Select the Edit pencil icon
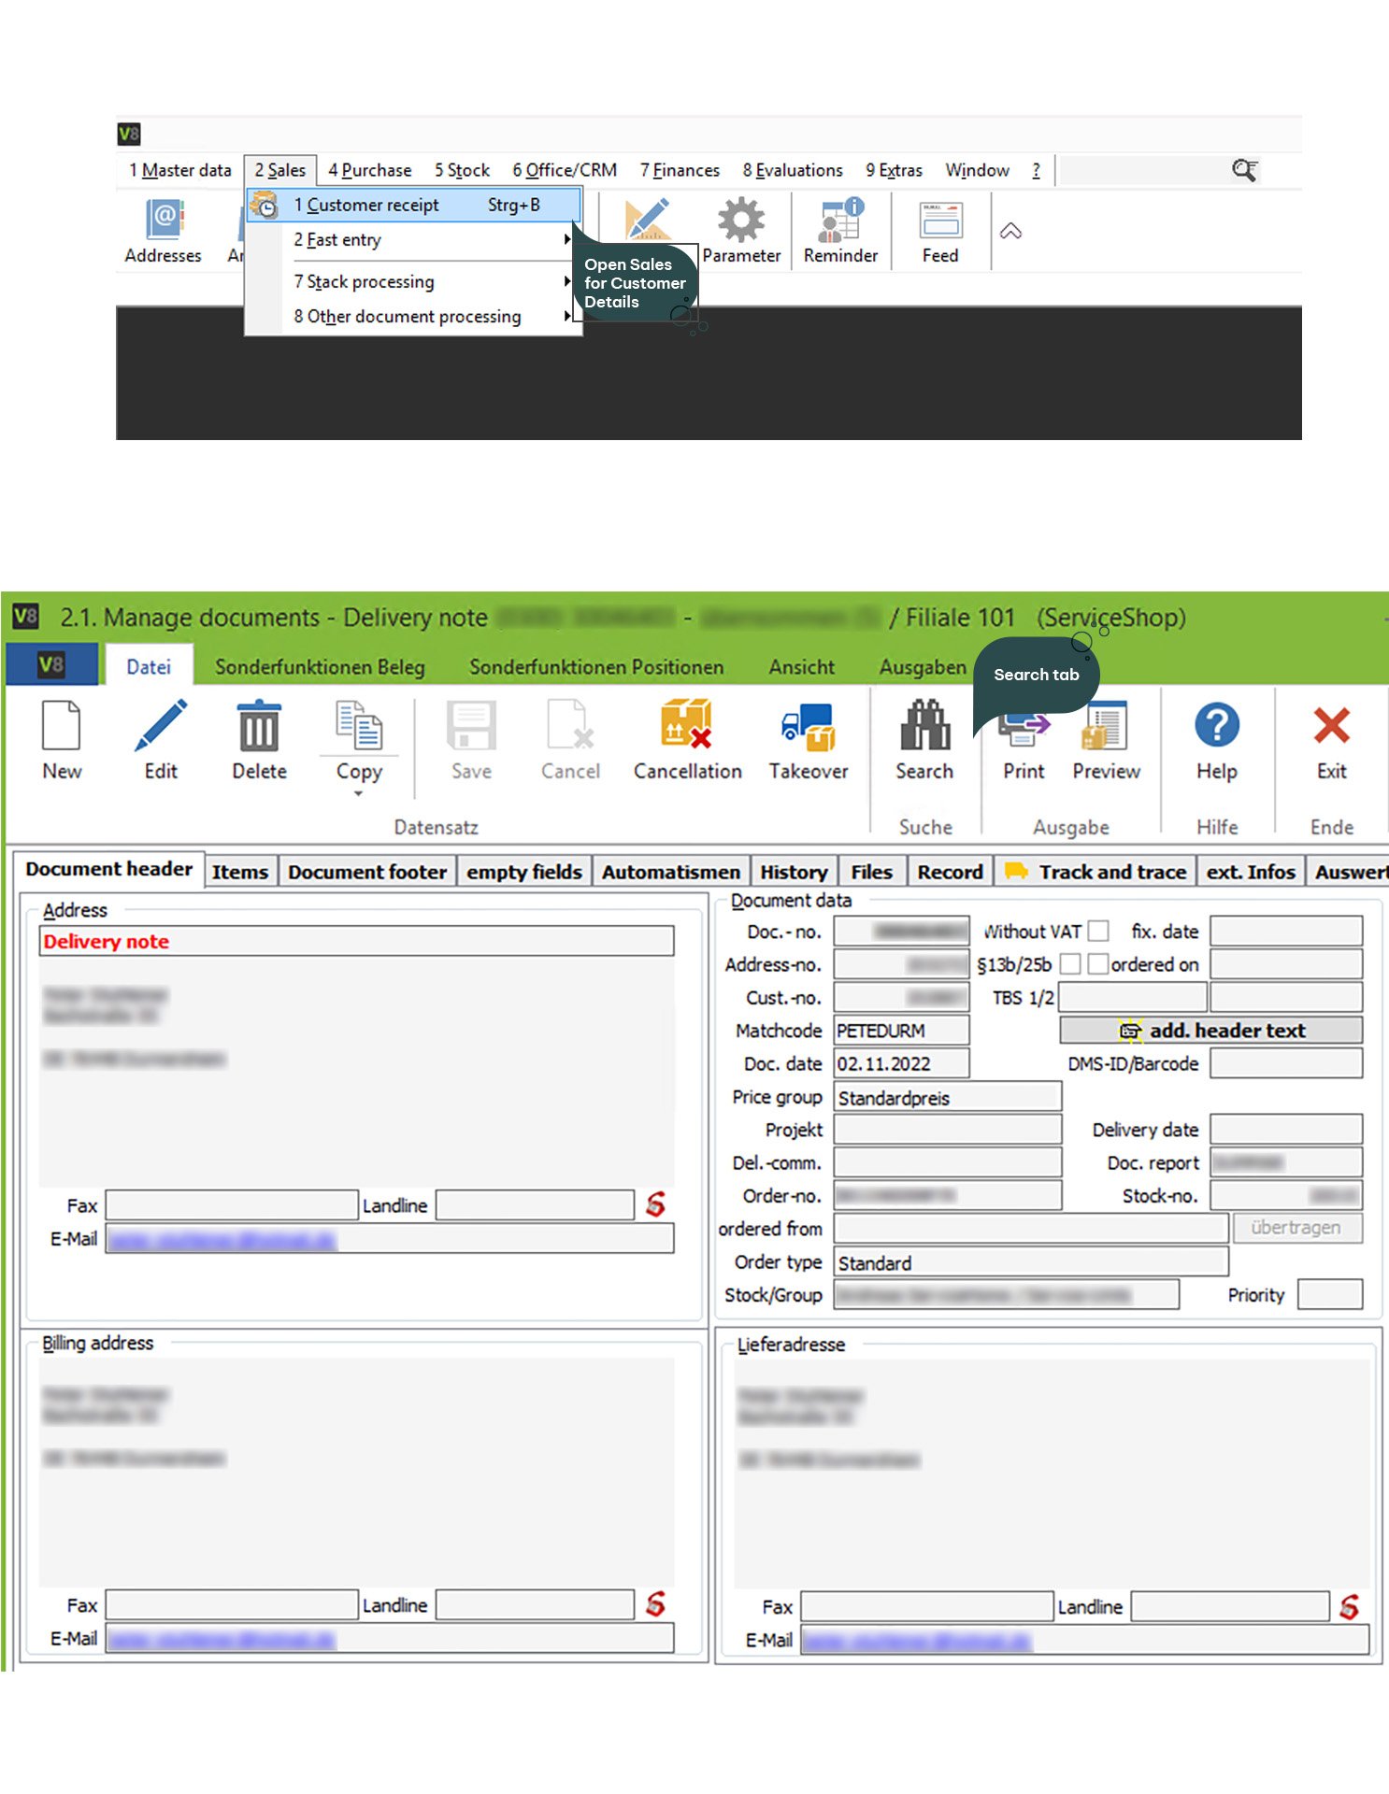The height and width of the screenshot is (1794, 1389). (161, 727)
